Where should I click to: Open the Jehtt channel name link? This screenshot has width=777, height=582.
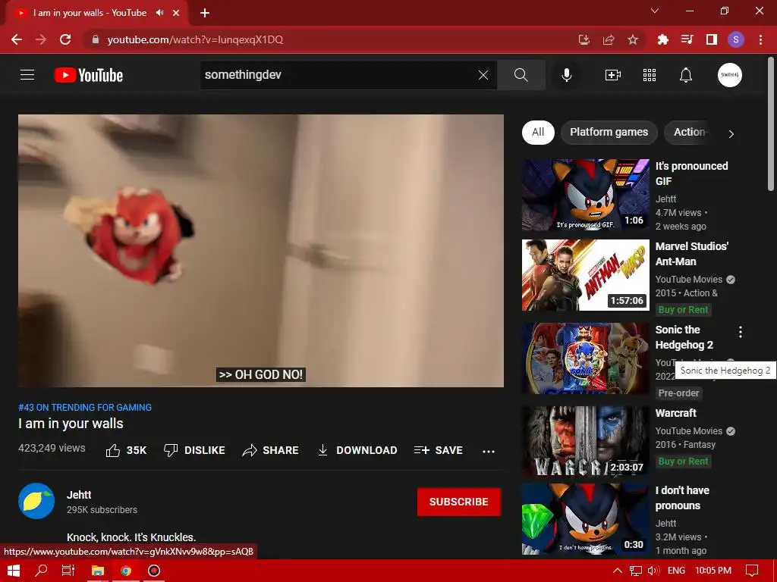pyautogui.click(x=79, y=495)
